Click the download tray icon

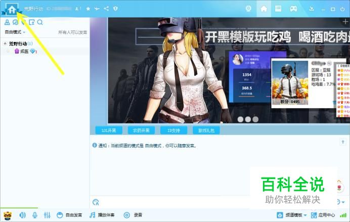point(312,9)
